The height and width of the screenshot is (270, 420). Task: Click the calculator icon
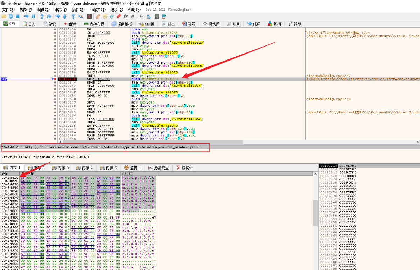pyautogui.click(x=157, y=16)
